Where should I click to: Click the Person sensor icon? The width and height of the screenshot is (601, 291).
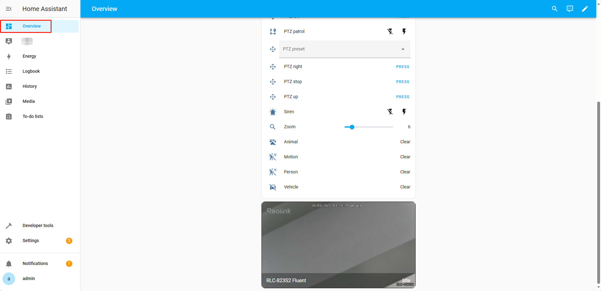273,172
